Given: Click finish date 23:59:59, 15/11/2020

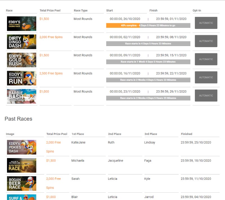Looking at the screenshot, I should pos(171,55).
